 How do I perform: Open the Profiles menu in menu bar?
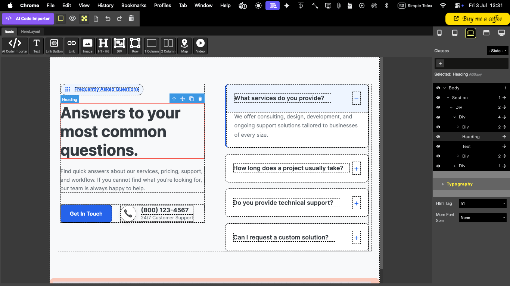[x=162, y=5]
